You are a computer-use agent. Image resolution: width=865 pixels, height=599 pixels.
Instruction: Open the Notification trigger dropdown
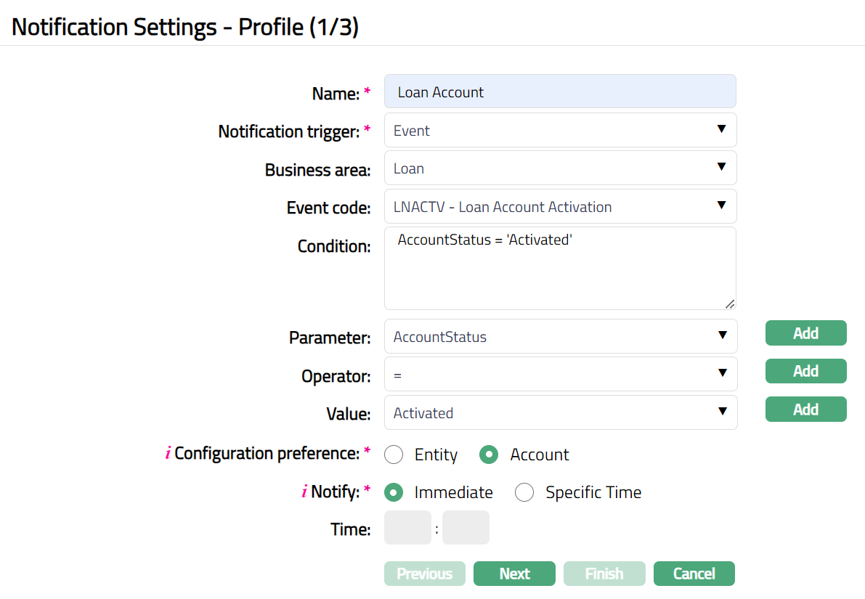coord(560,131)
